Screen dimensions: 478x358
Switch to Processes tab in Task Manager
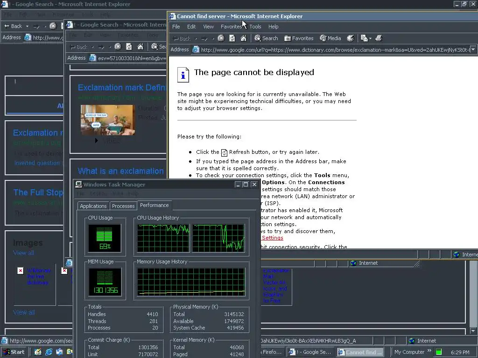(x=123, y=206)
